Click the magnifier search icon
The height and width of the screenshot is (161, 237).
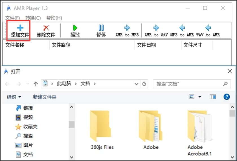225,84
